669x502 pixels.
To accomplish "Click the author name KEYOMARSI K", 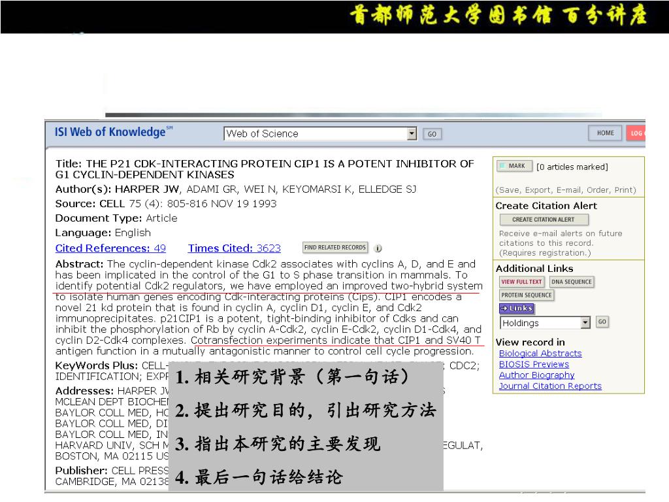I will tap(317, 189).
